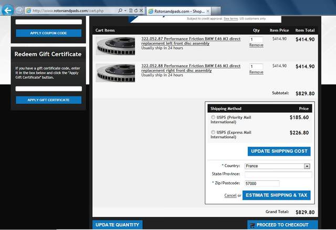Screen dimensions: 336x230
Task: Select the Rotorsandpads.com - Shop tab
Action: pos(178,11)
